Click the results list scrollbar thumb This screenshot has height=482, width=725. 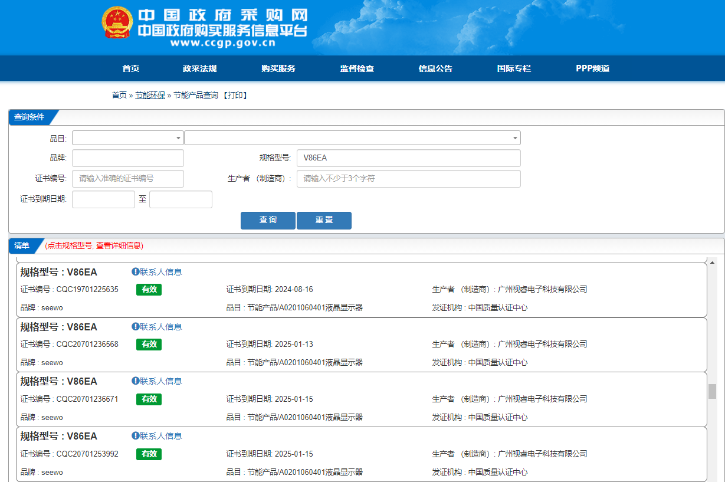coord(712,391)
